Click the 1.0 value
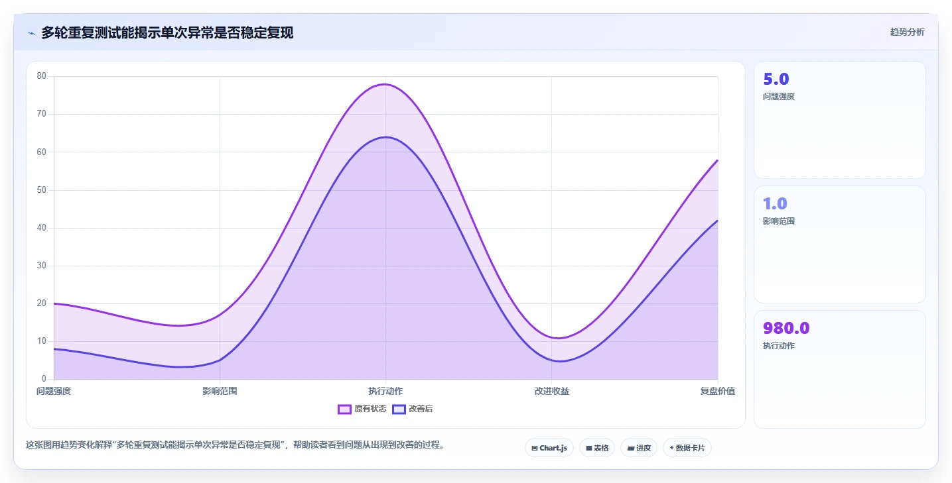Screen dimensions: 952x483 coord(775,204)
